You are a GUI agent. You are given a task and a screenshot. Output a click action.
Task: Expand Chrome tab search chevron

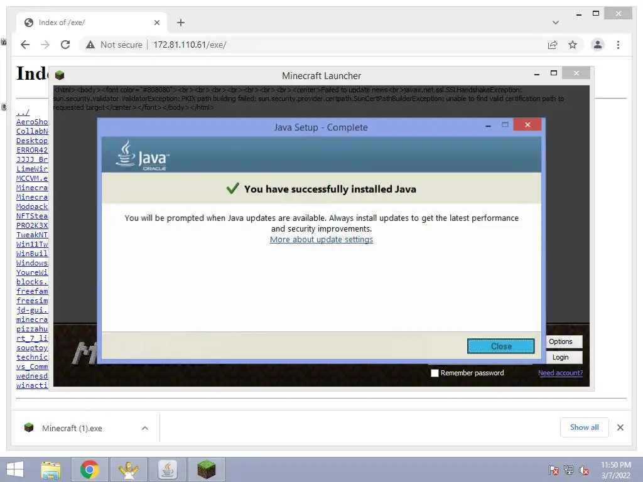click(556, 23)
